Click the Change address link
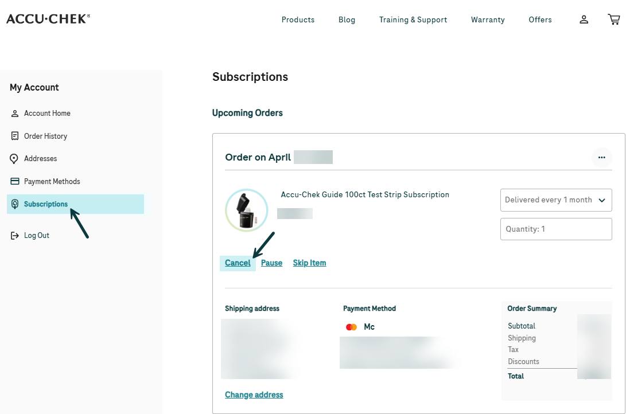The width and height of the screenshot is (626, 414). click(x=254, y=395)
